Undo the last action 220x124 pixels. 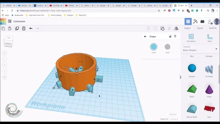pos(31,28)
